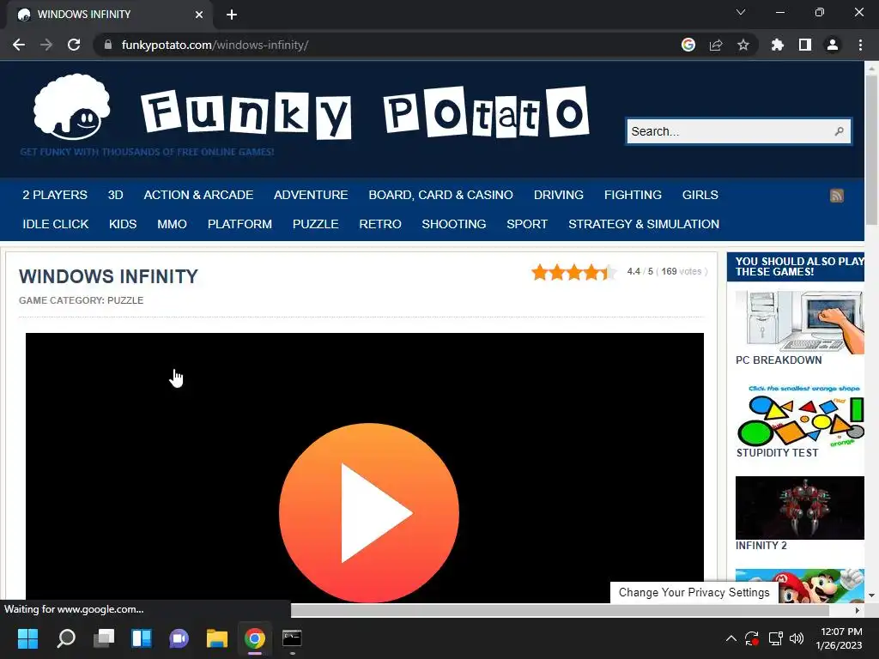The height and width of the screenshot is (659, 879).
Task: Open the ACTION & ARCADE category
Action: (x=198, y=195)
